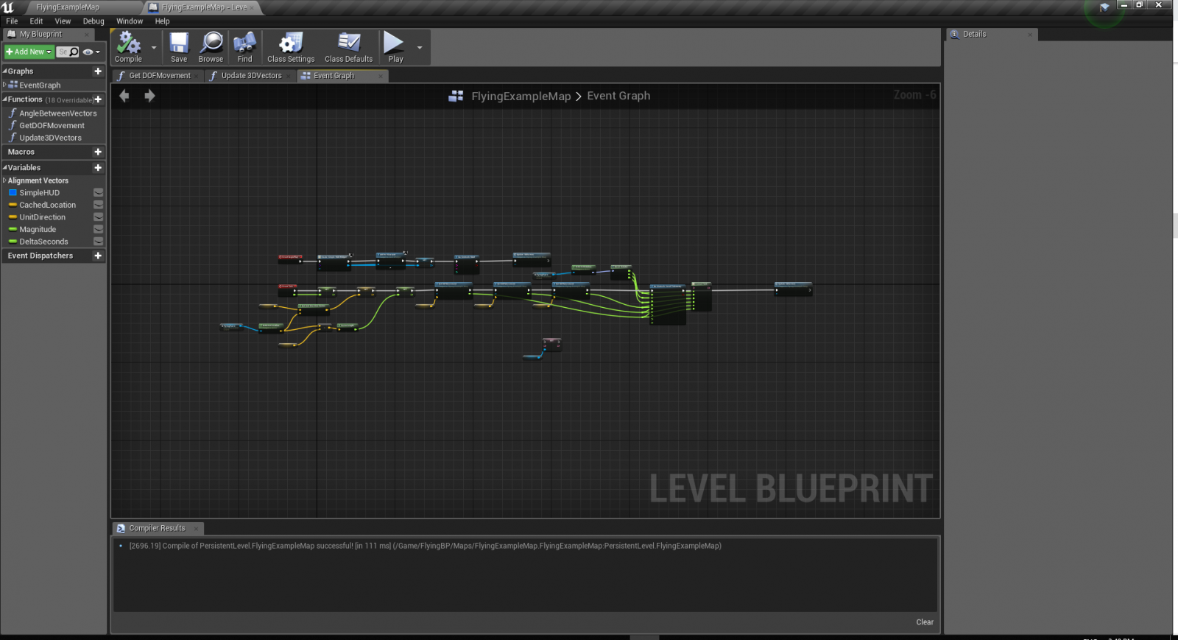Collapse the Functions section

[x=4, y=99]
